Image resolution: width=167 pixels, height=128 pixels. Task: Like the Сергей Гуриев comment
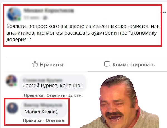[33, 95]
